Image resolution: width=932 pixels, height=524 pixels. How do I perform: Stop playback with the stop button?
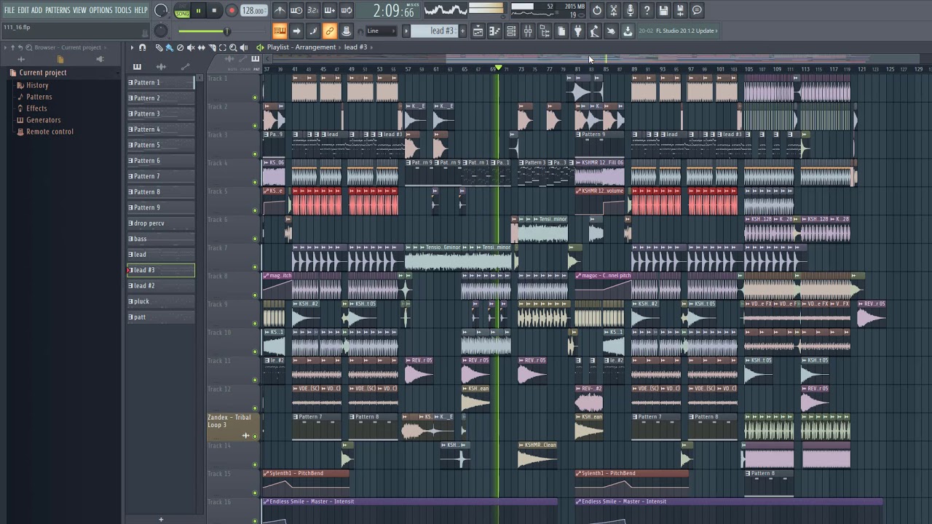click(x=214, y=10)
